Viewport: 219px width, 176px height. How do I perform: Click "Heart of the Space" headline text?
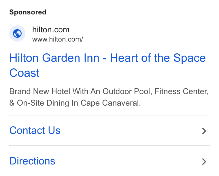pos(158,58)
